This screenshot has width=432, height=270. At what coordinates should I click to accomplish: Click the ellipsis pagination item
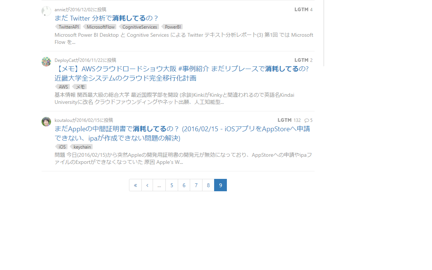point(159,185)
